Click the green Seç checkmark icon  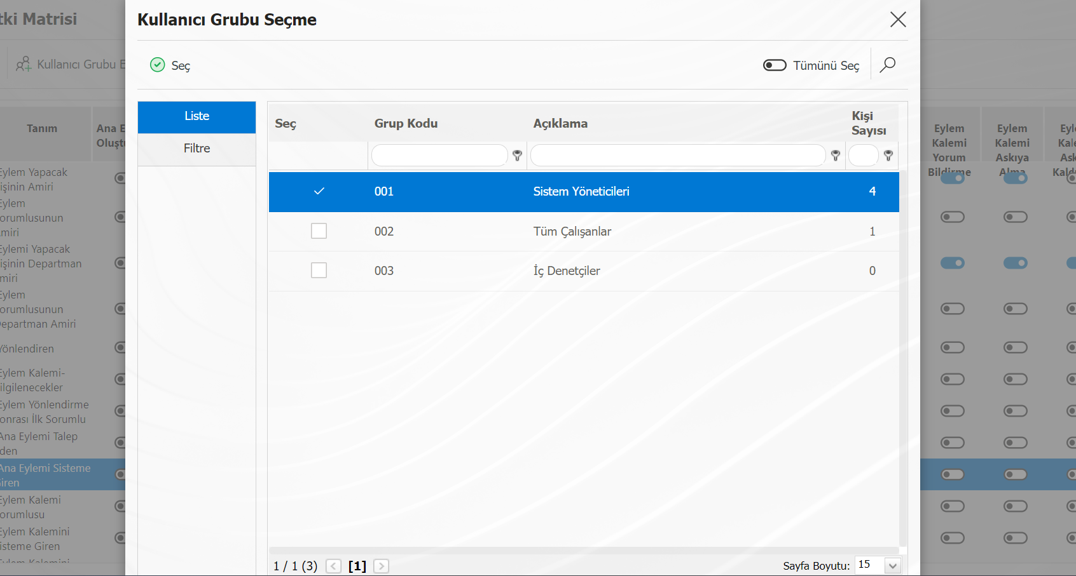(157, 65)
